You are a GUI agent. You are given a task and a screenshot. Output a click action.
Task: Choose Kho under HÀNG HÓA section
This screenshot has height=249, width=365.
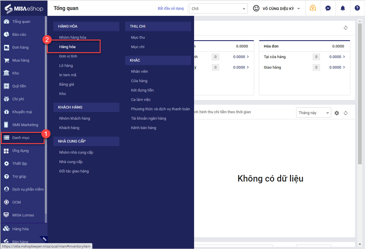click(62, 94)
